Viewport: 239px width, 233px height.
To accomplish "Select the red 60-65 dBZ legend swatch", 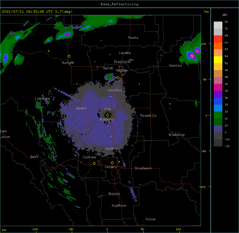I will point(218,39).
